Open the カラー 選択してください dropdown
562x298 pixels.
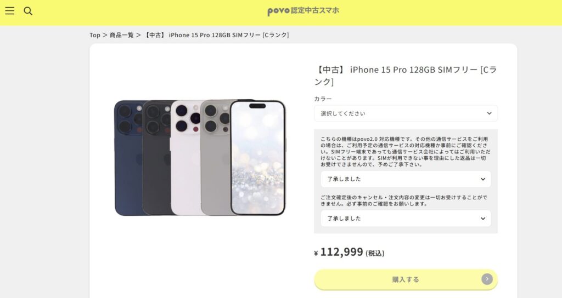click(406, 113)
